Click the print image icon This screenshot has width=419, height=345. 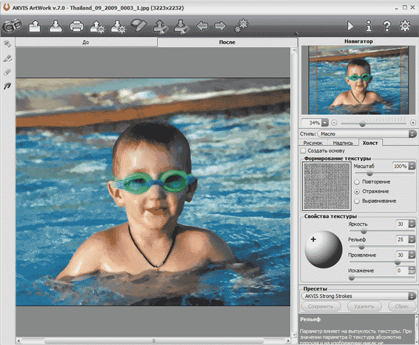click(x=77, y=26)
